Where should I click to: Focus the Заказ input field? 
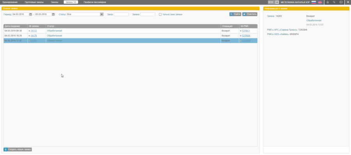click(121, 14)
